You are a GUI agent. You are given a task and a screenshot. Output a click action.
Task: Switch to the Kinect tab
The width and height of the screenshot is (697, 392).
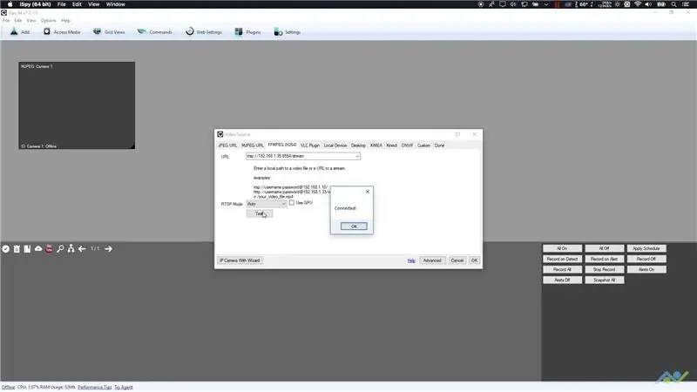[x=391, y=145]
